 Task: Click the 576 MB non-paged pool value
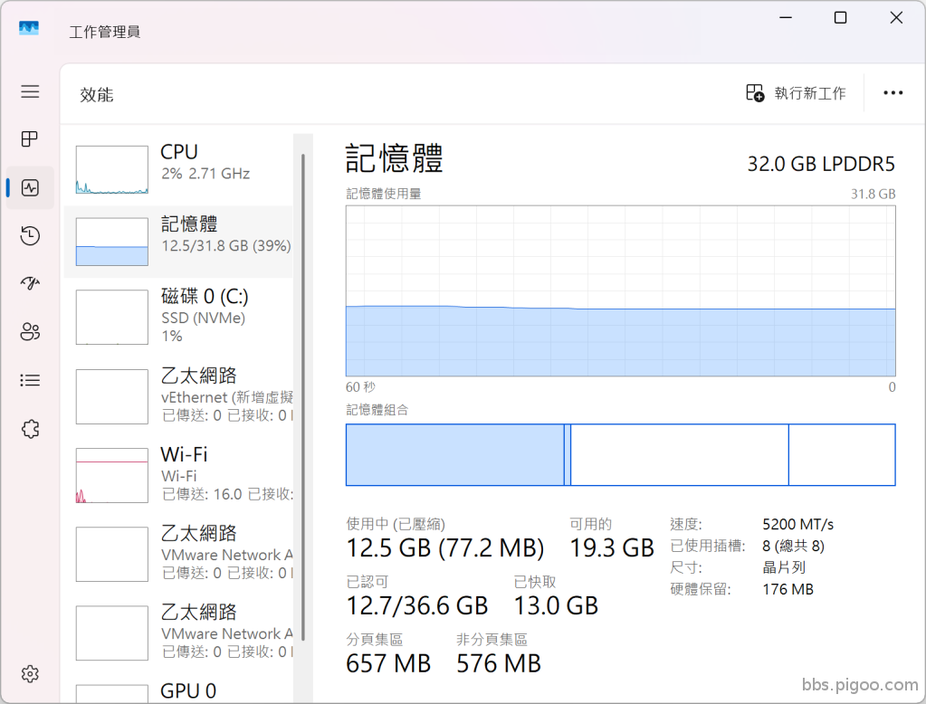(499, 664)
